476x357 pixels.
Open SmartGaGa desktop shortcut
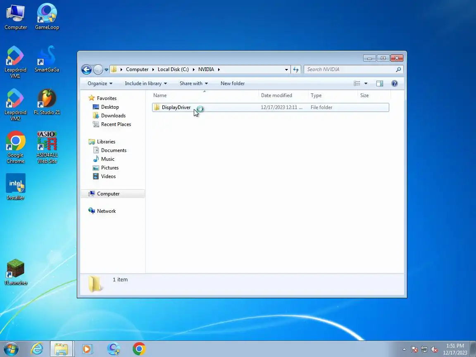47,59
